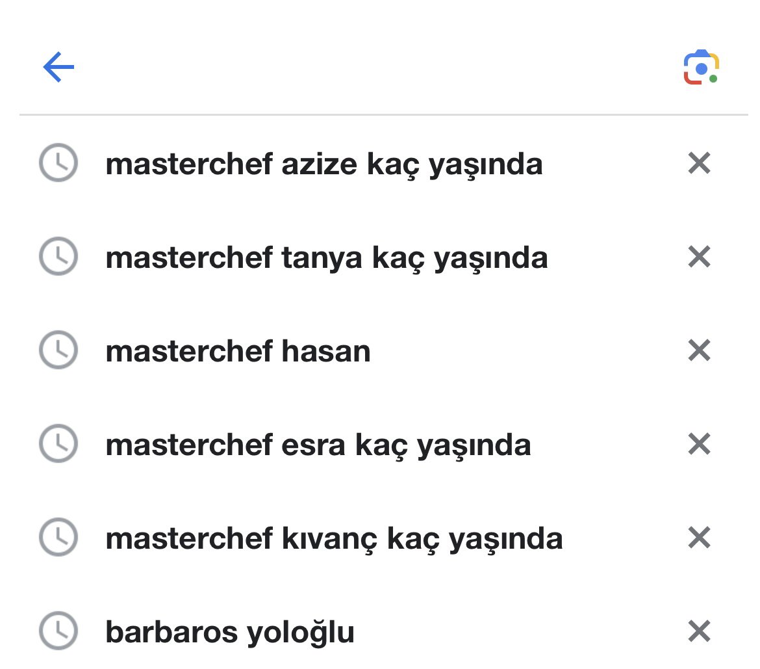Remove masterchef kıvanç kaç yaşında suggestion

point(699,538)
